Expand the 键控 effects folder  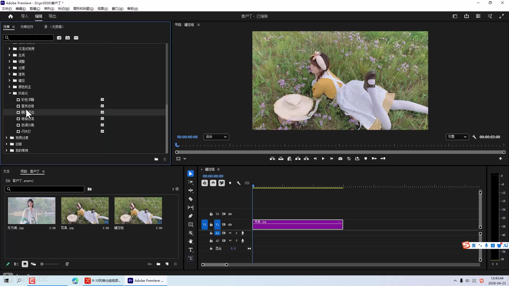click(9, 81)
